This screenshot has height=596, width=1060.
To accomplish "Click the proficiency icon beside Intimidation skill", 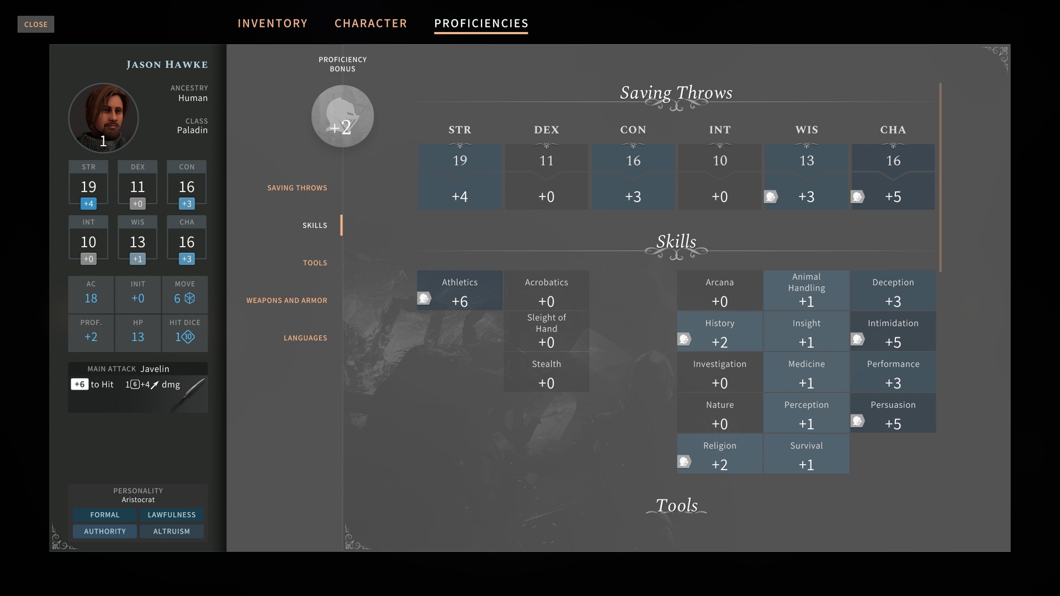I will pyautogui.click(x=857, y=339).
